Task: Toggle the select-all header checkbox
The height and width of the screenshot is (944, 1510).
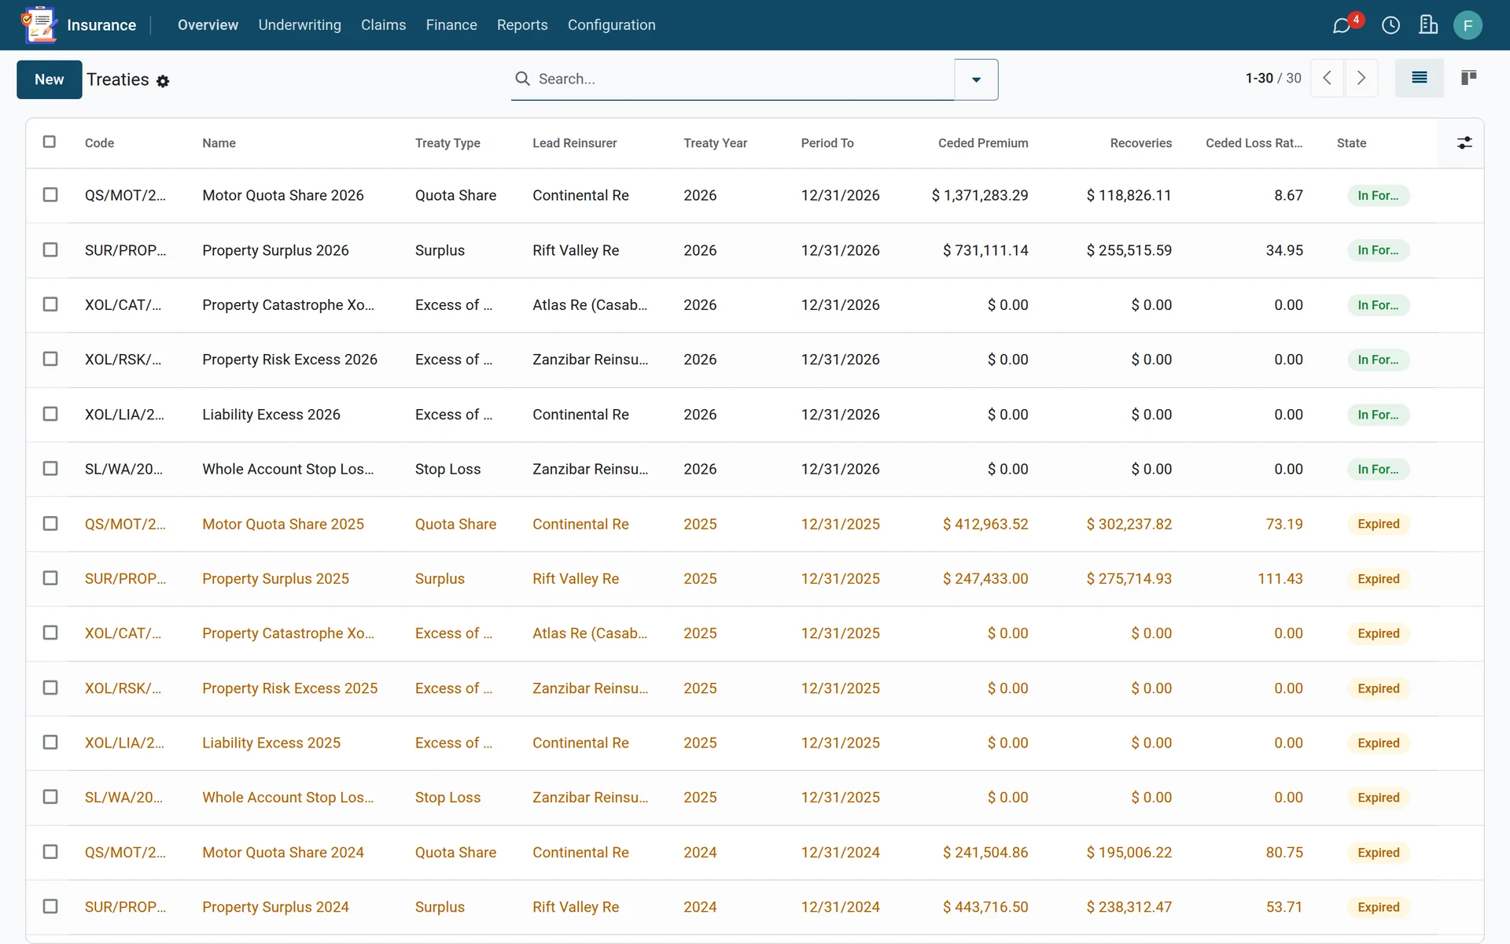Action: click(x=50, y=142)
